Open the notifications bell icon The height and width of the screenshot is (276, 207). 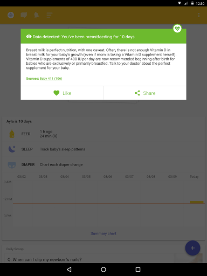coord(37,15)
